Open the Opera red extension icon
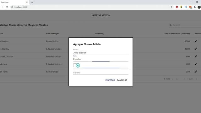Image resolution: width=201 pixels, height=113 pixels. pos(177,7)
